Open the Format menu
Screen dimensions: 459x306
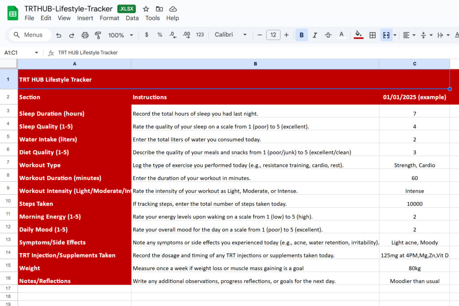coord(109,18)
